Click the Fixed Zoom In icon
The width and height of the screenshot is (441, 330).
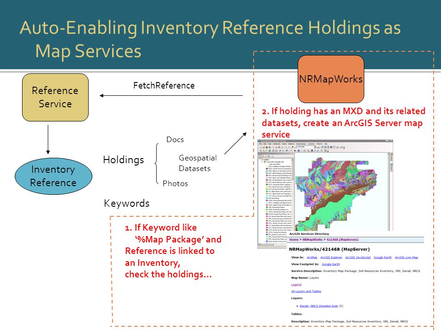(x=273, y=151)
